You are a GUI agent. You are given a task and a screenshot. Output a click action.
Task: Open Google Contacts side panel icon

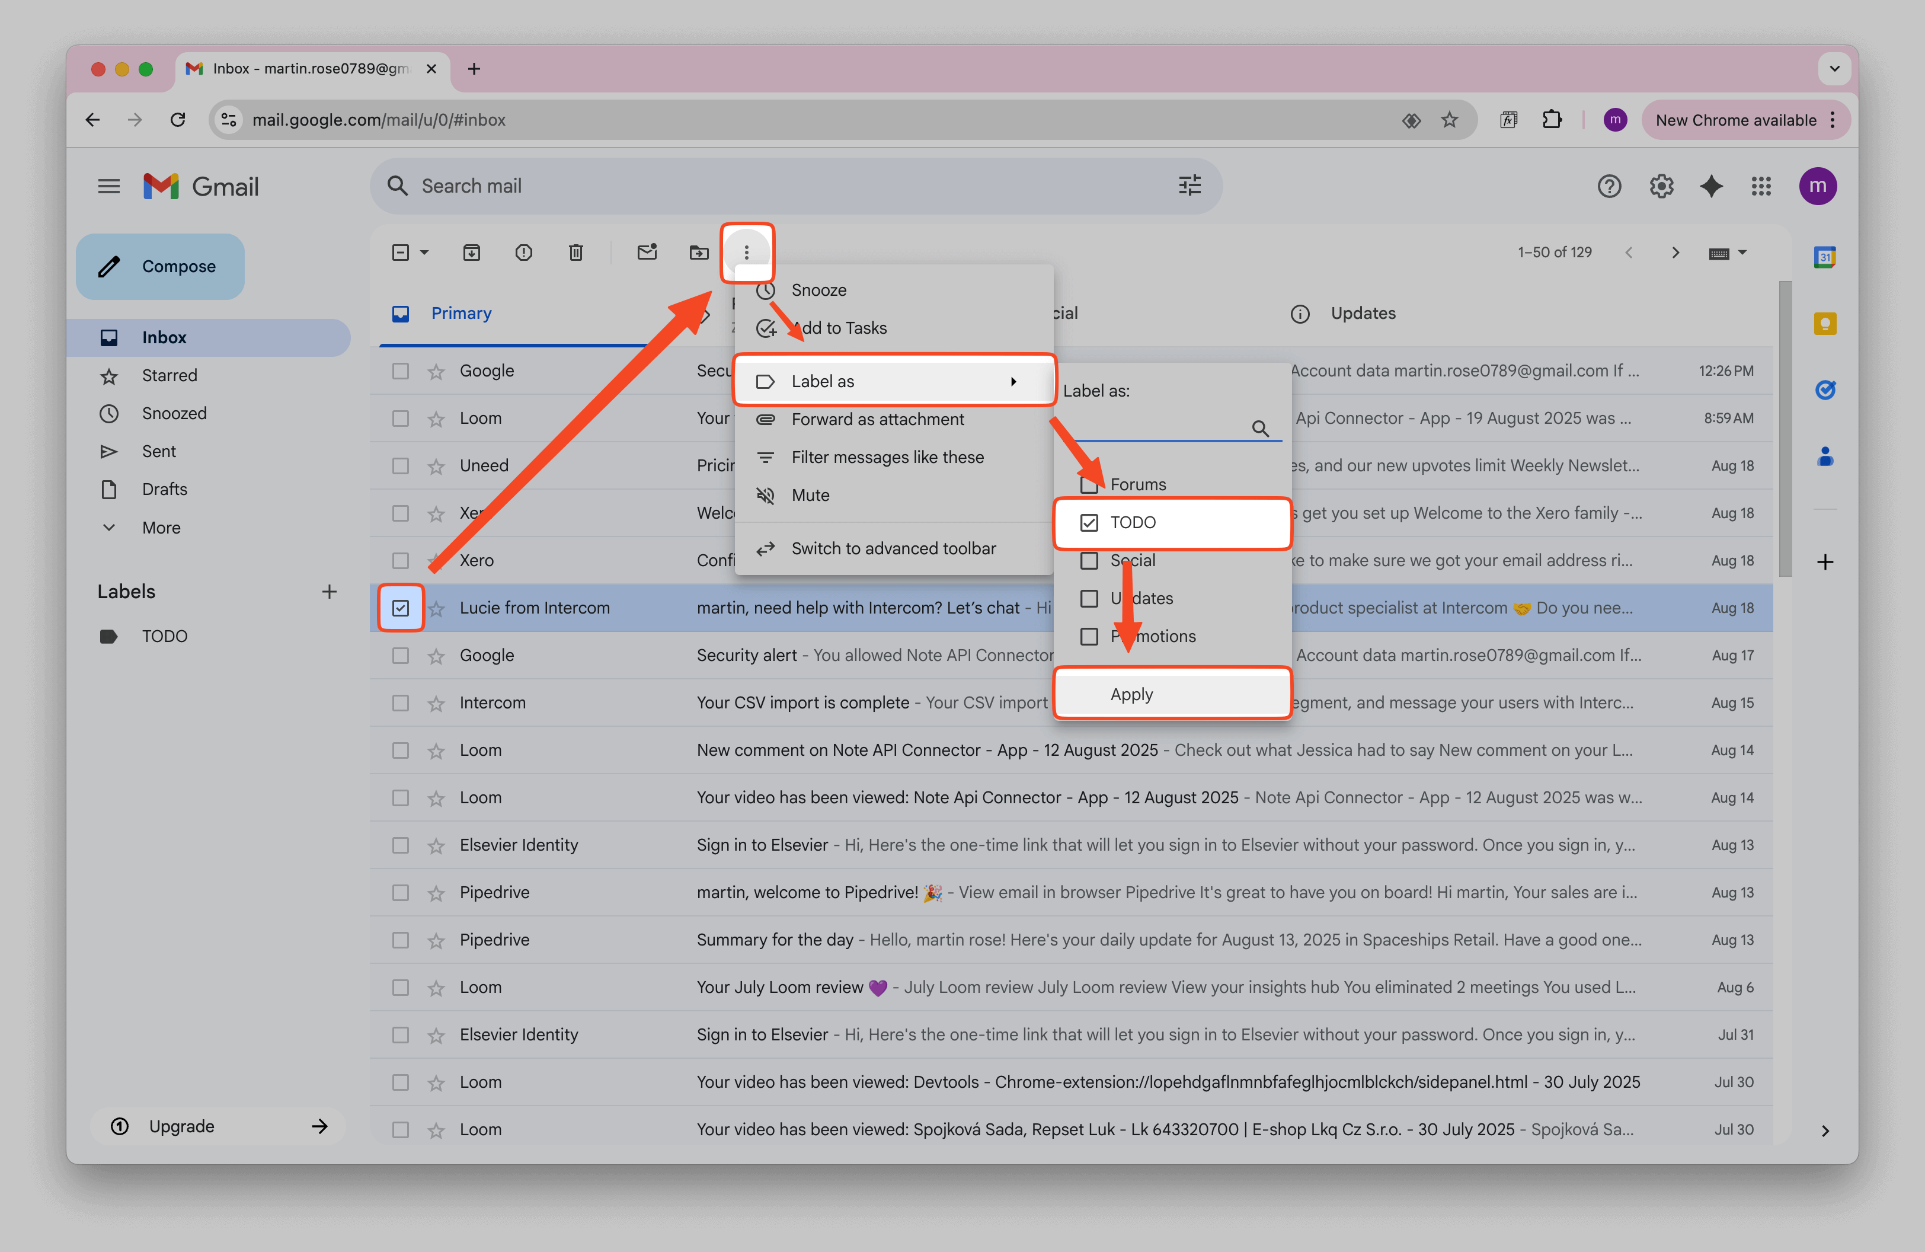pos(1825,457)
